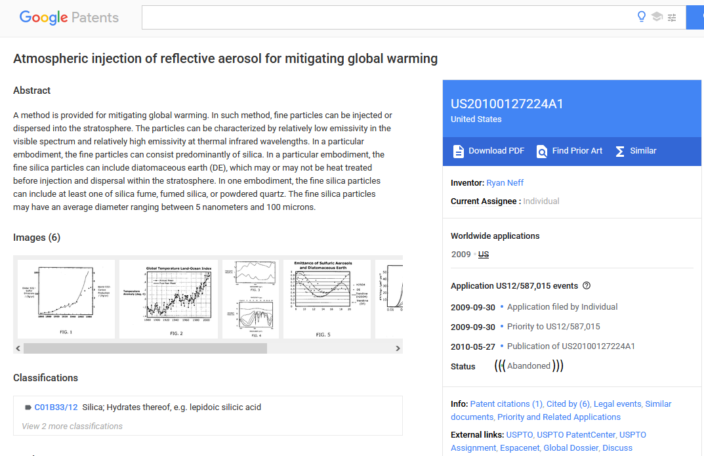Click the Abandoned status text
Image resolution: width=704 pixels, height=456 pixels.
coord(529,366)
